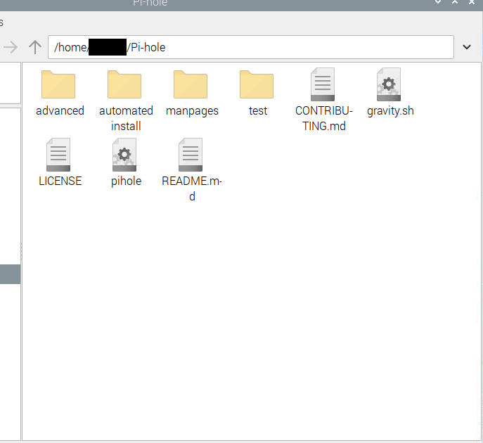Open the advanced folder
This screenshot has width=483, height=443.
(59, 85)
